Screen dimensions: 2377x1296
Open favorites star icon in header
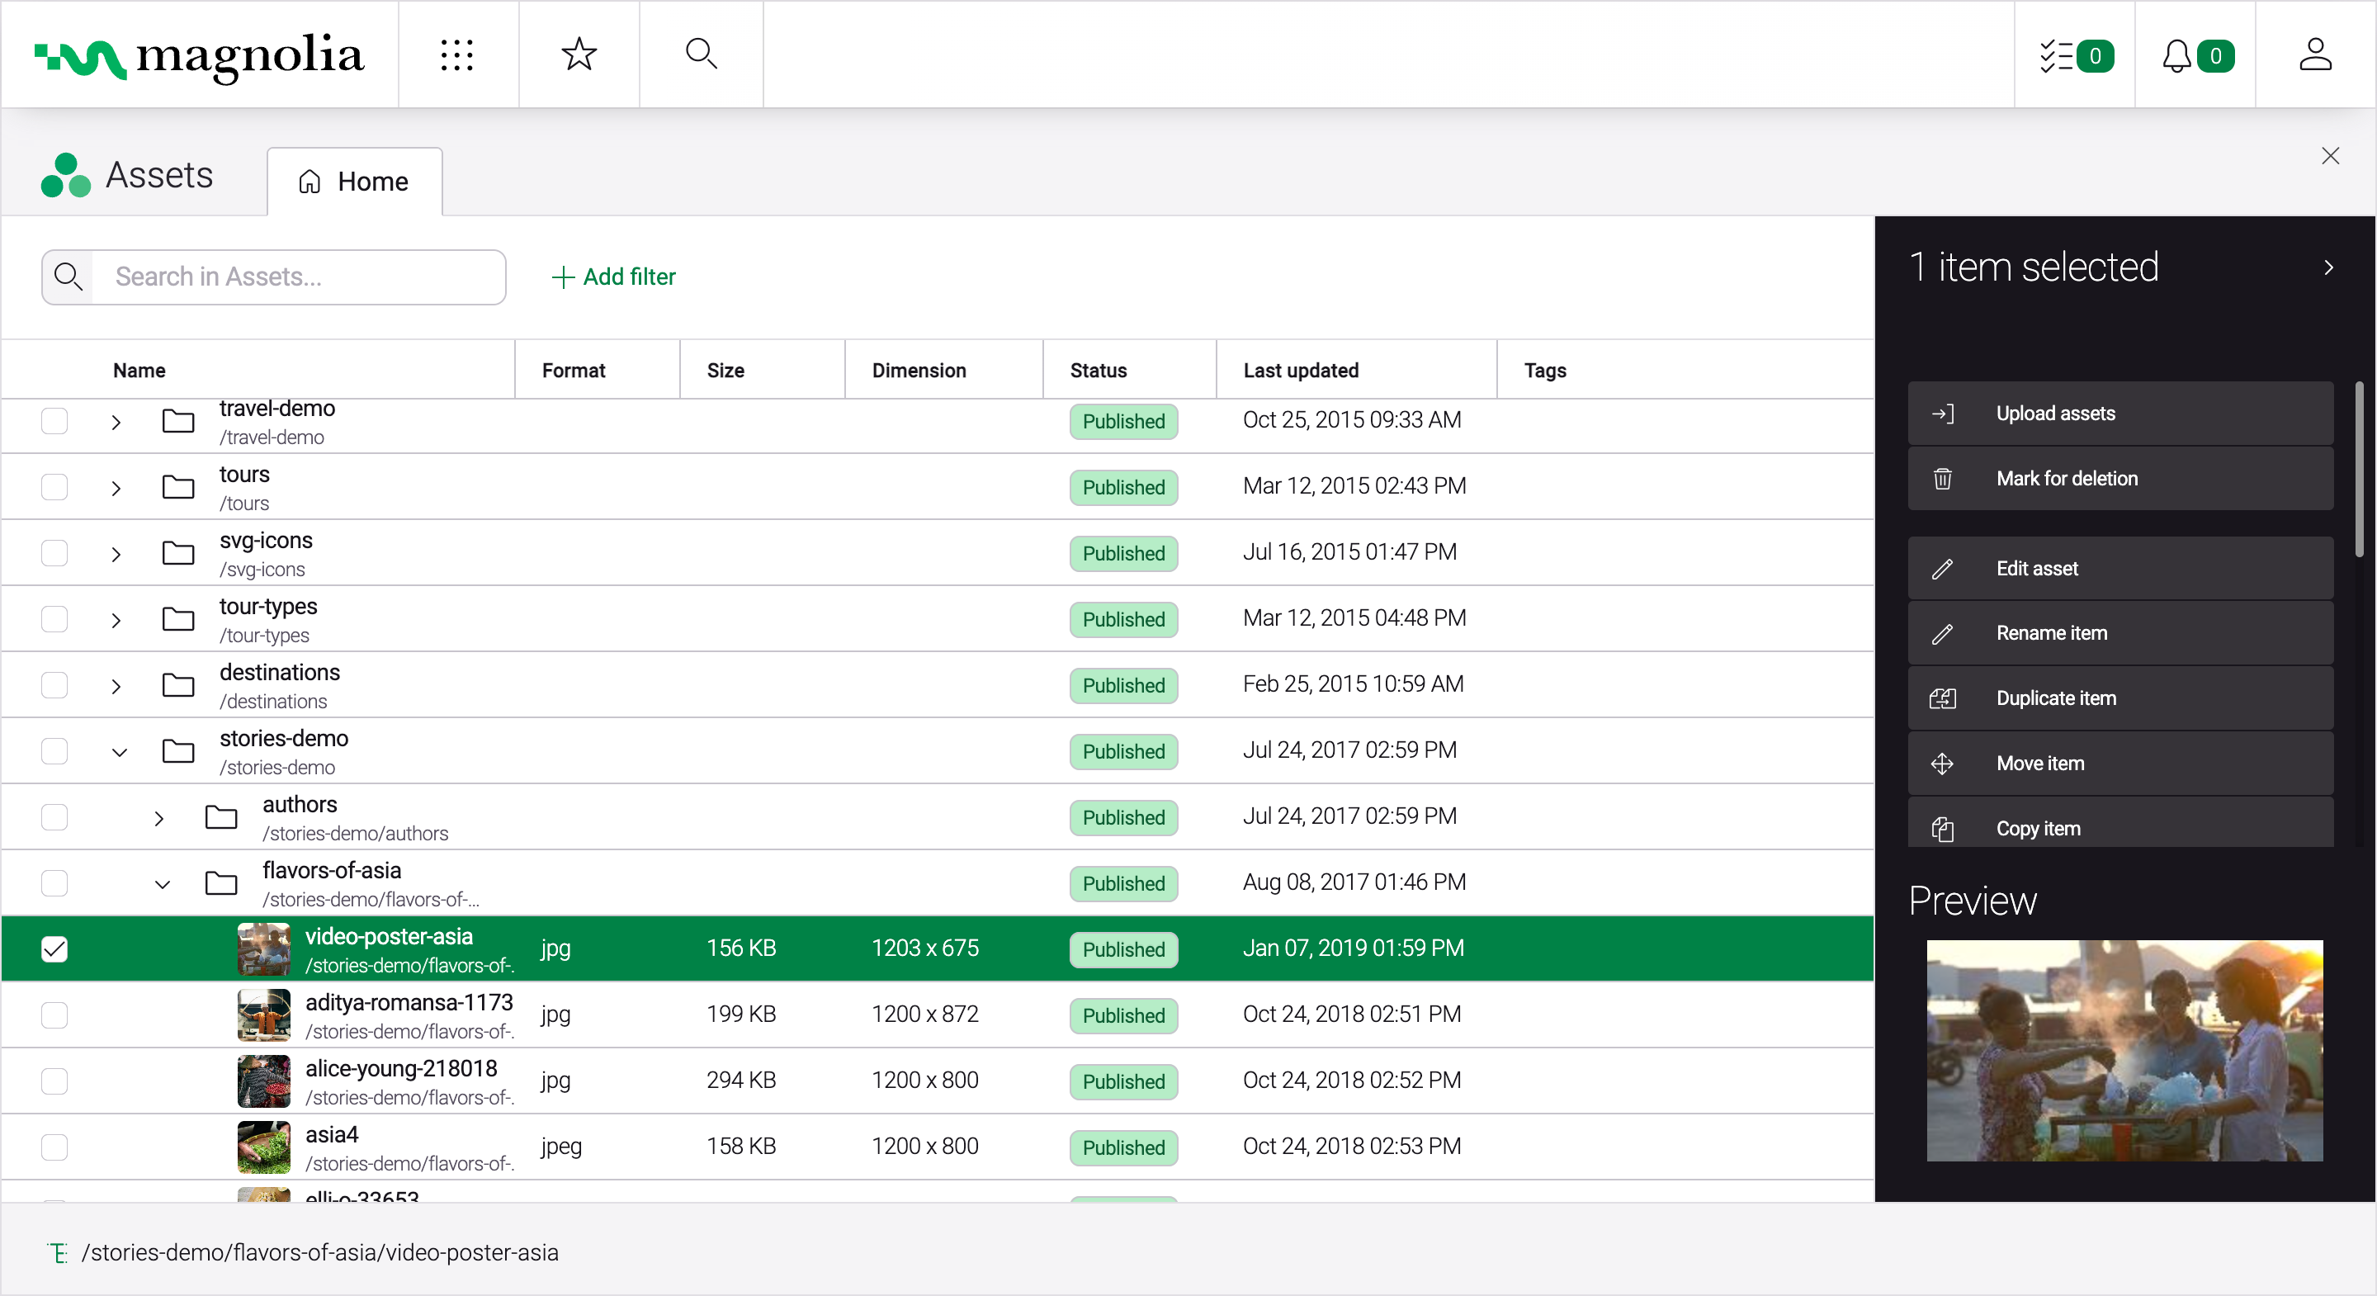click(x=579, y=54)
